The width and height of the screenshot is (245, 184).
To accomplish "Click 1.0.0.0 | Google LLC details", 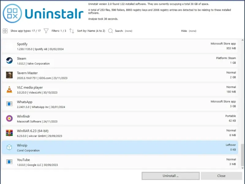I will click(37, 165).
